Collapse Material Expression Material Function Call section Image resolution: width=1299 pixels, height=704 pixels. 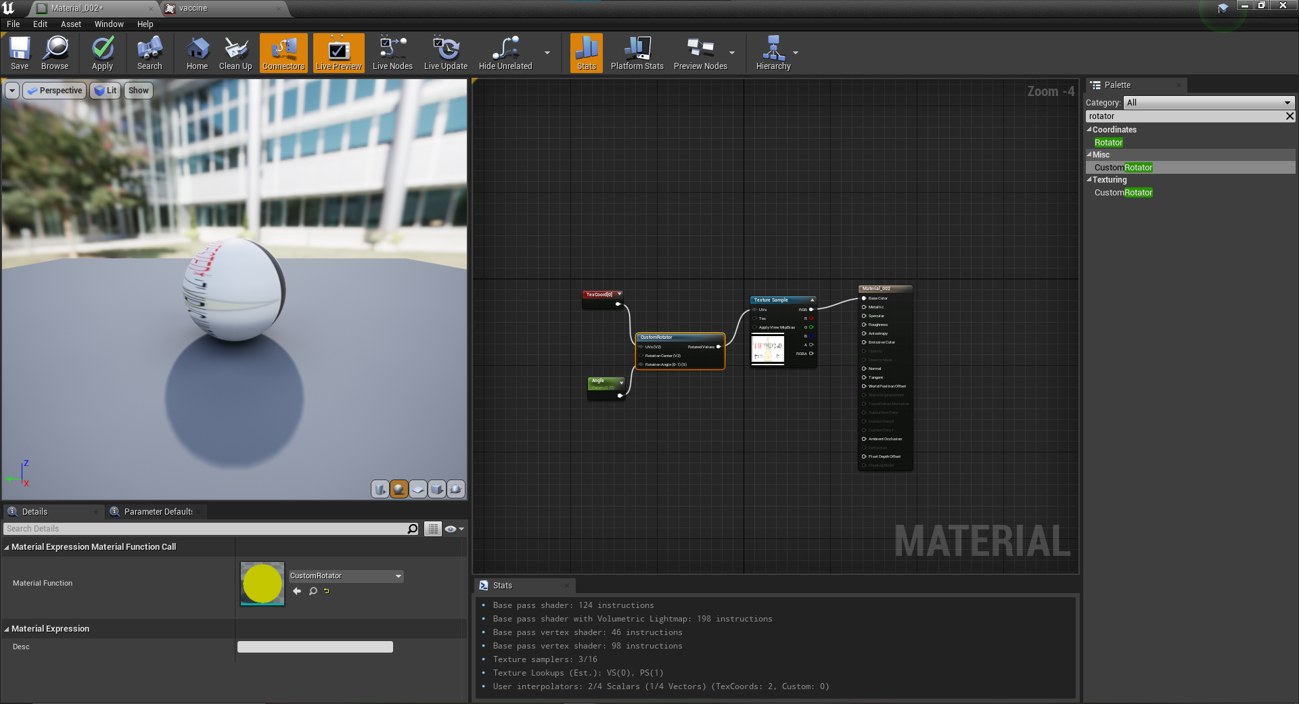pyautogui.click(x=7, y=547)
